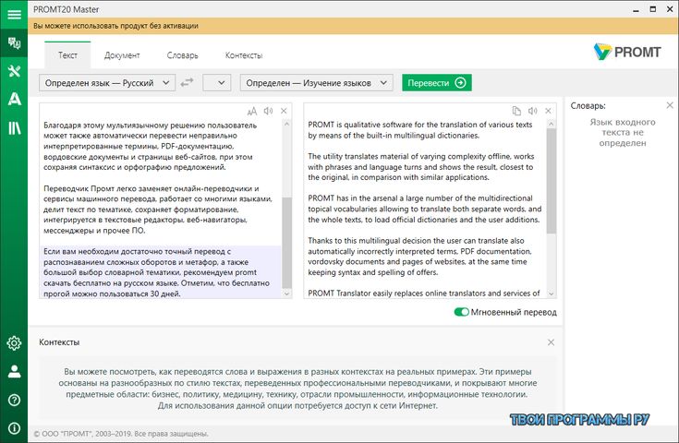Open profile dropdown Определен — Изучение языков
This screenshot has width=679, height=443.
pos(317,83)
